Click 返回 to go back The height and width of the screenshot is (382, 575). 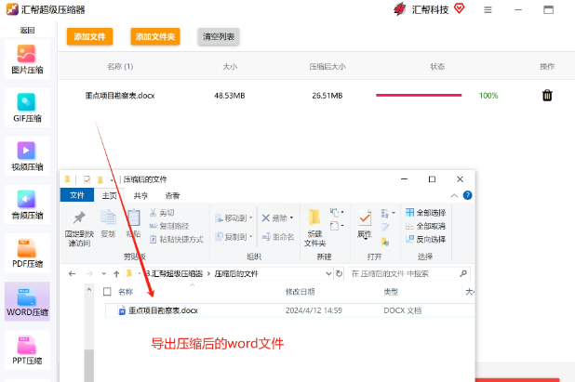pos(27,30)
